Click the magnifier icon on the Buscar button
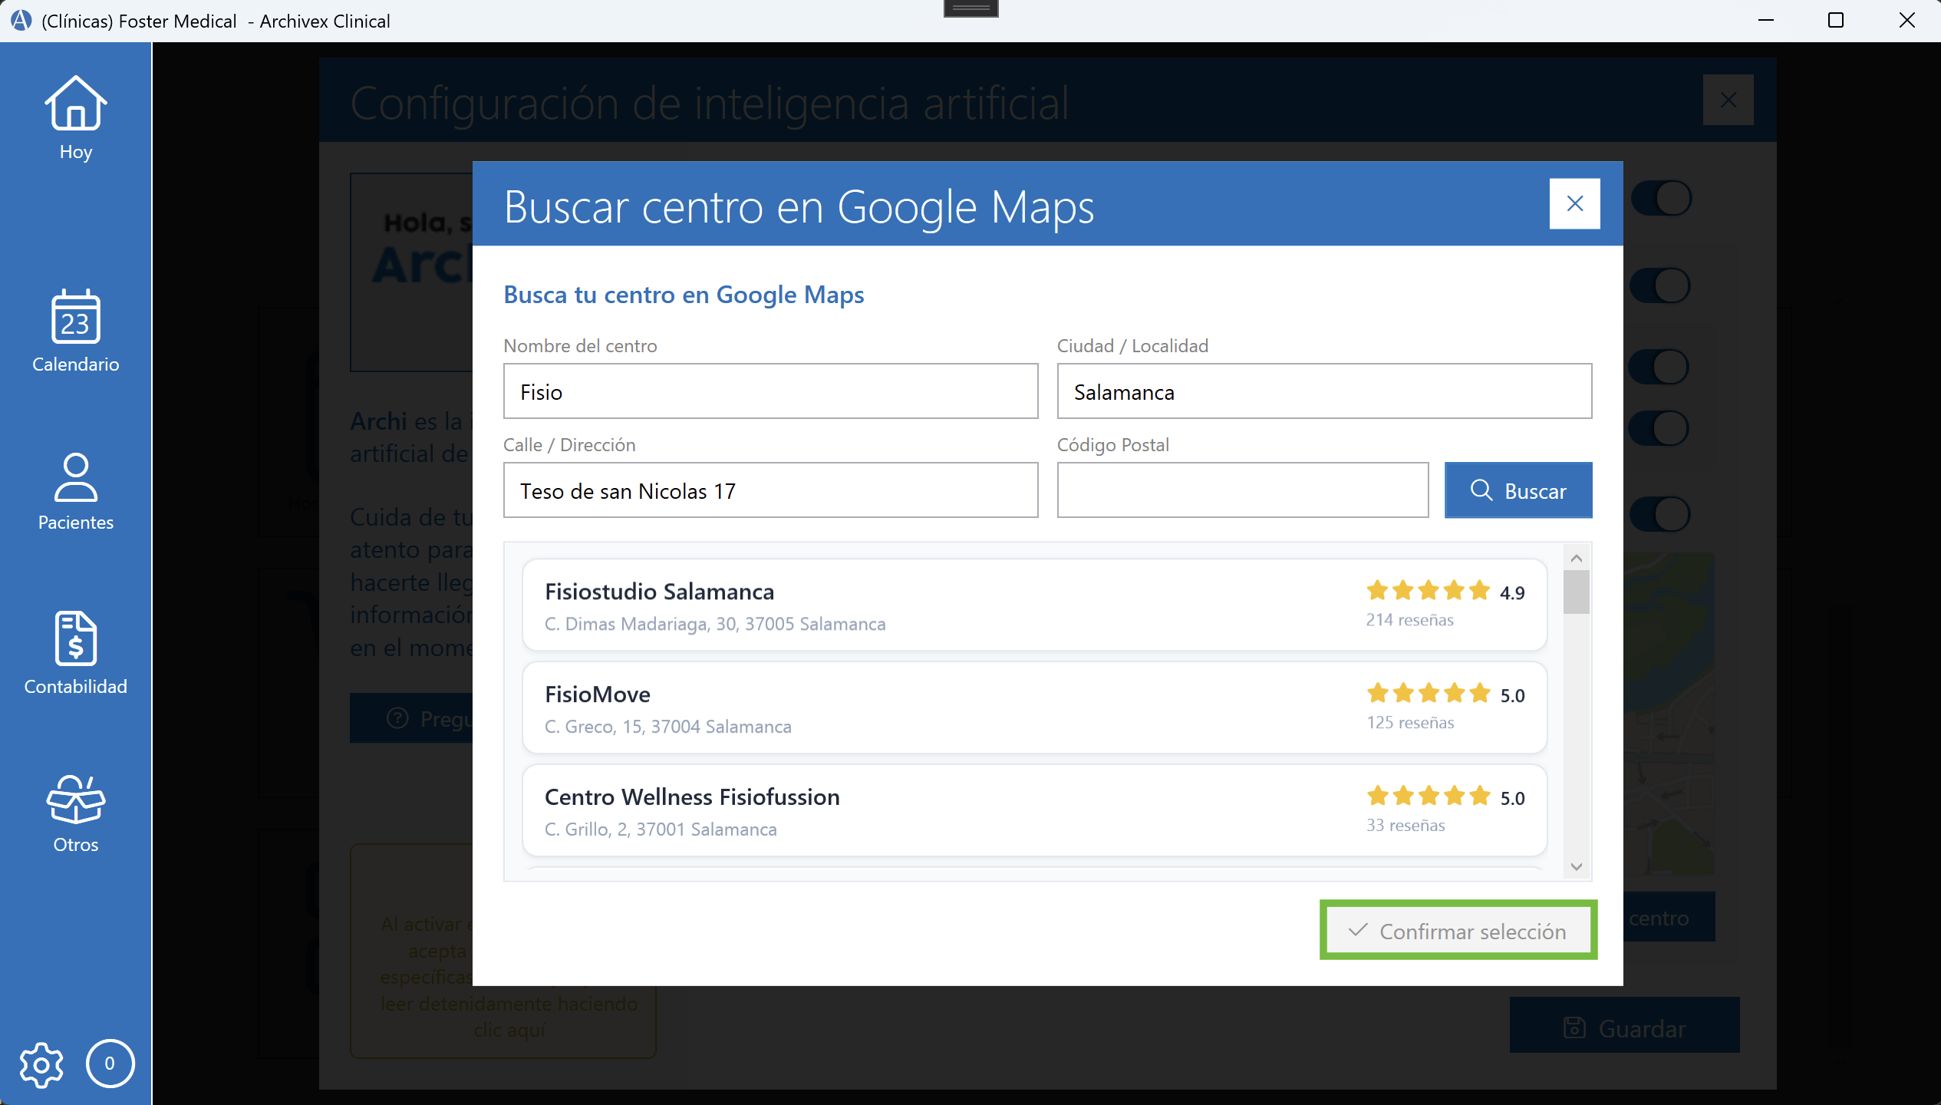This screenshot has width=1941, height=1105. point(1481,490)
